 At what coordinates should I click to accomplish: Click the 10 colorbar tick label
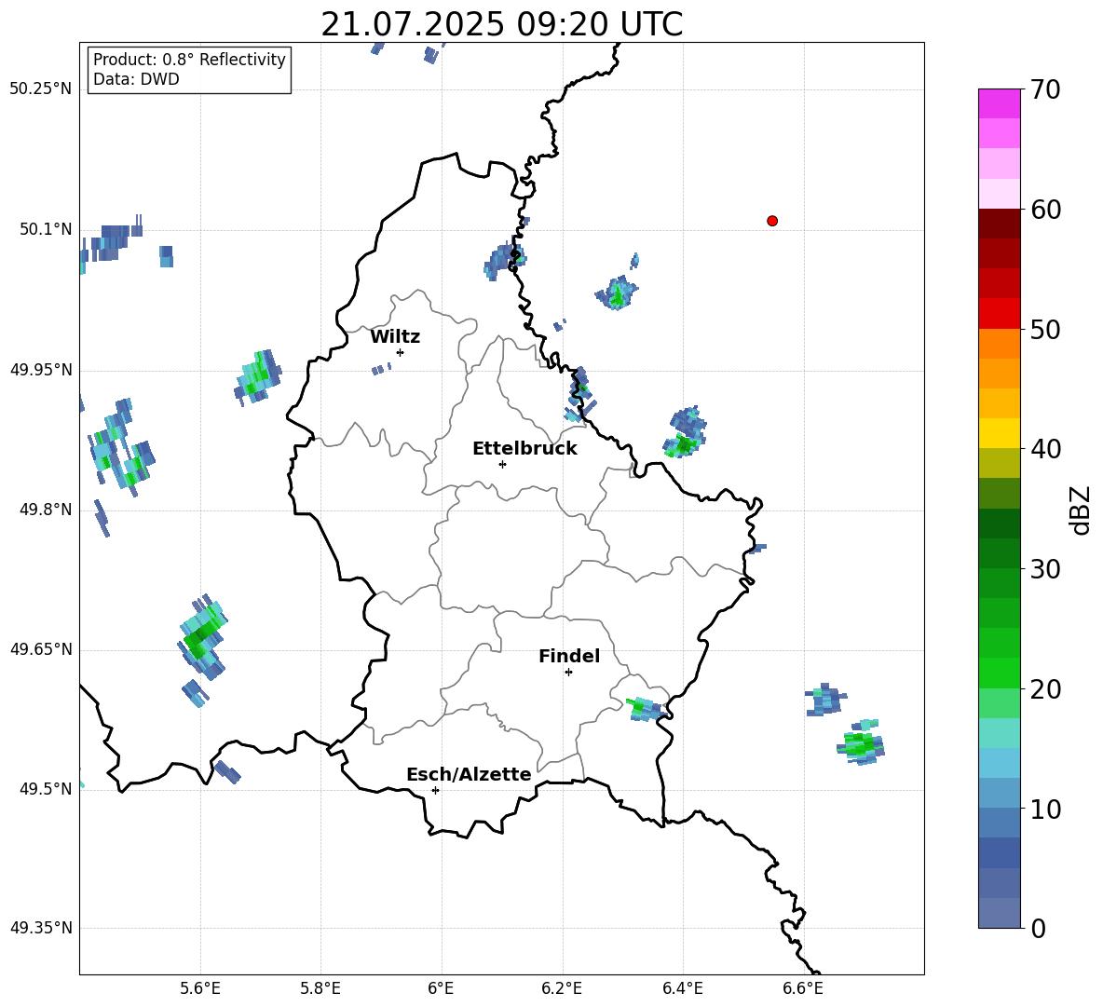point(1045,810)
